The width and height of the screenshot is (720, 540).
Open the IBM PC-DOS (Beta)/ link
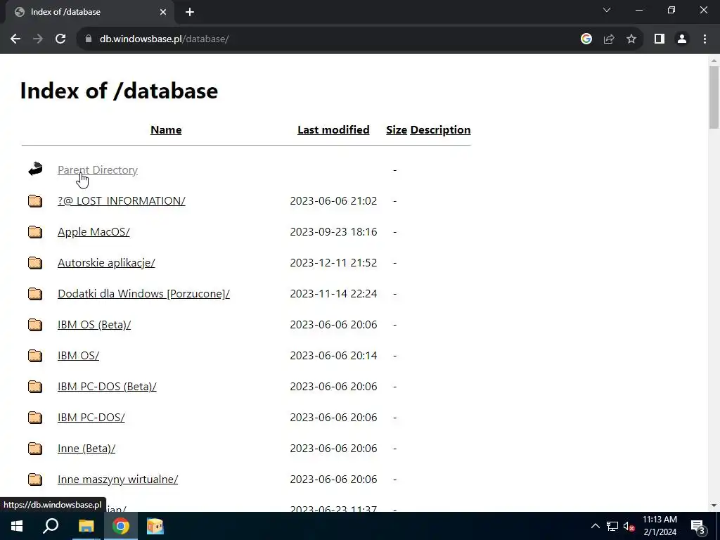(x=107, y=386)
